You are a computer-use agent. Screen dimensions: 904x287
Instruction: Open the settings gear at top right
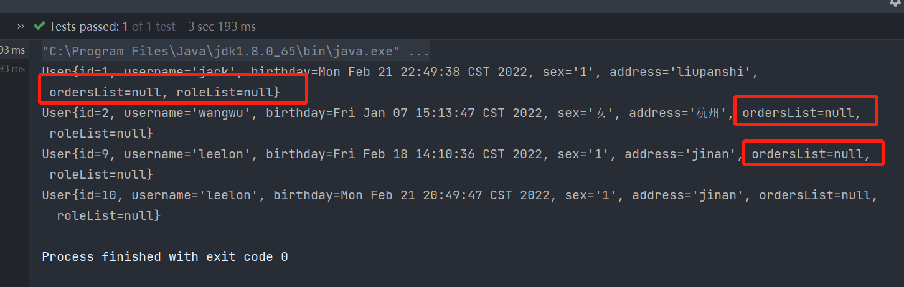click(x=895, y=3)
